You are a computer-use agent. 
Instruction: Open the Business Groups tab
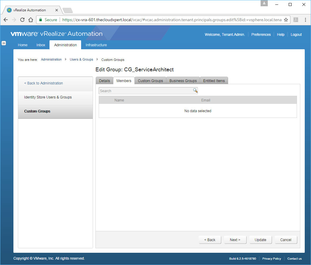click(x=183, y=81)
